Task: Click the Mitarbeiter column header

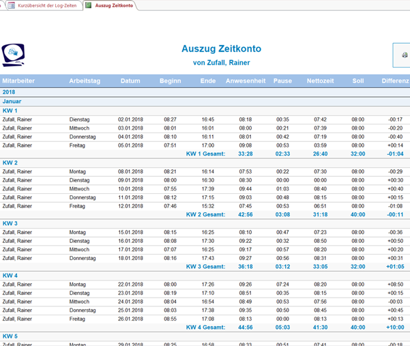Action: click(18, 81)
